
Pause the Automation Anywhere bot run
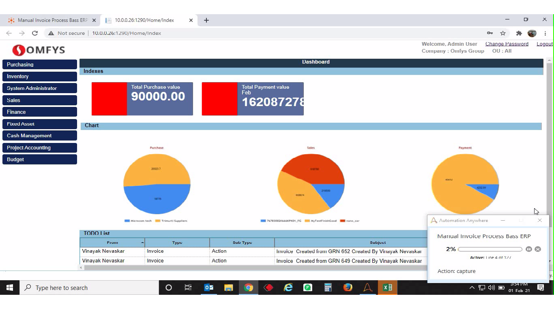pos(528,249)
